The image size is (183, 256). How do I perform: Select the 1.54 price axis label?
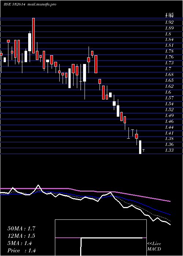169,103
